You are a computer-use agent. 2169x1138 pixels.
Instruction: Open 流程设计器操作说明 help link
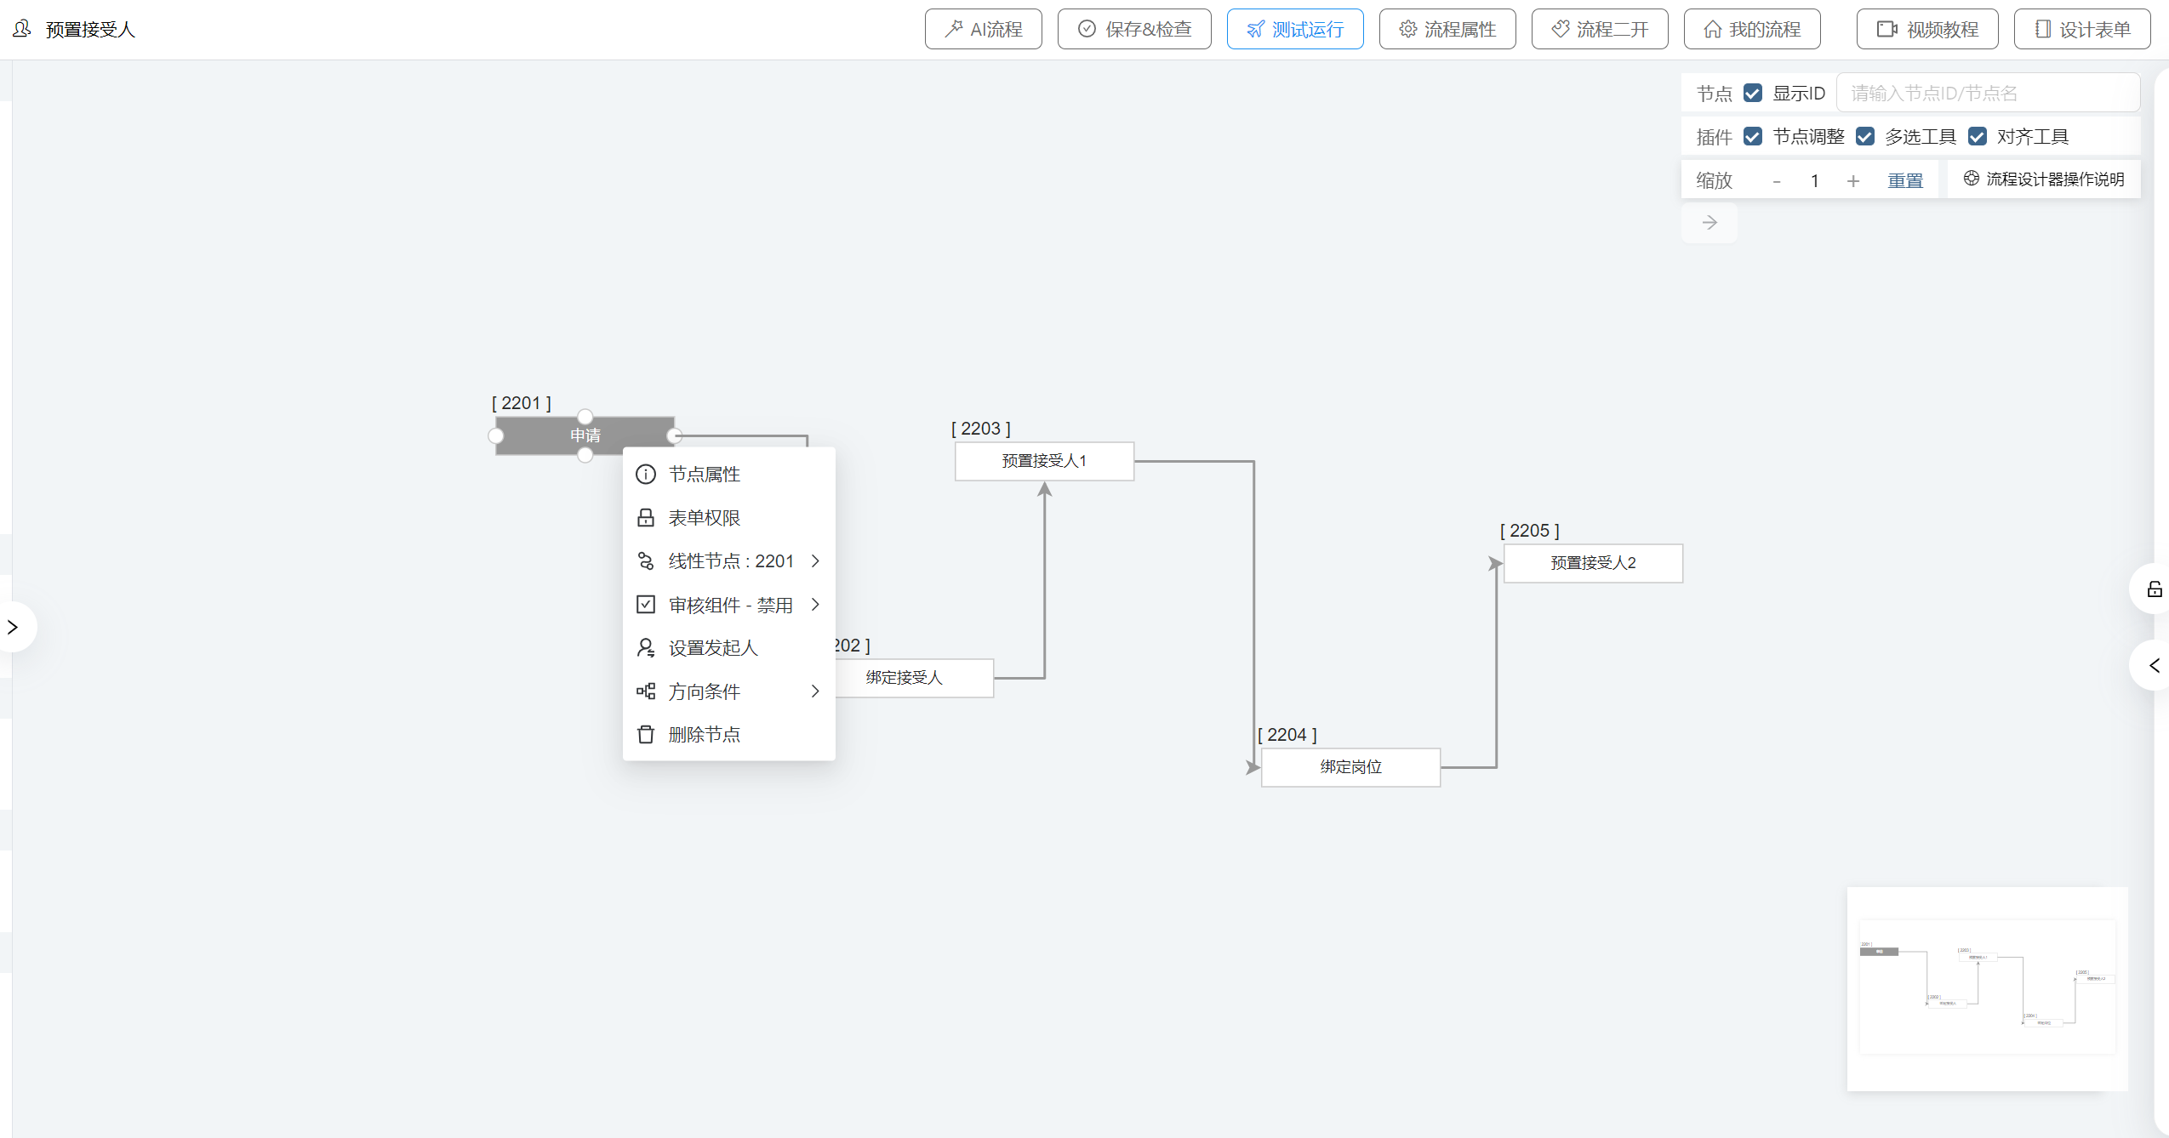point(2044,179)
